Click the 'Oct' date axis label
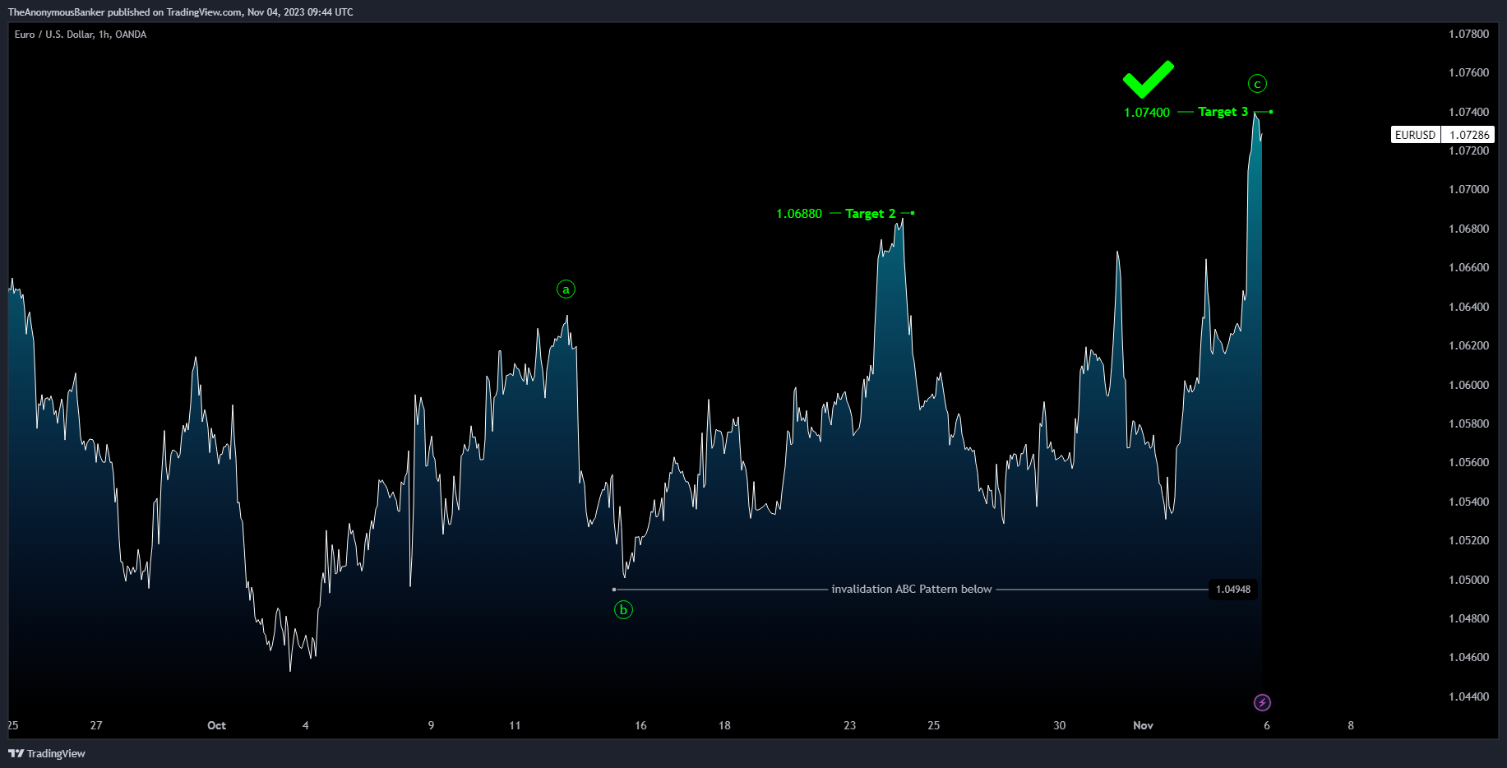 pos(216,725)
